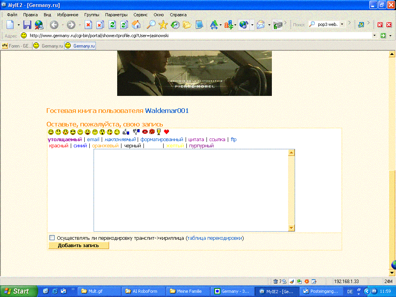Viewport: 396px width, 297px height.
Task: Click the floppy disk Save icon
Action: pos(27,25)
